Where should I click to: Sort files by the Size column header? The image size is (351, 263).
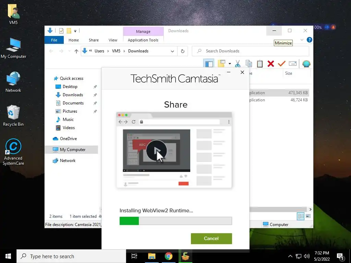click(296, 73)
